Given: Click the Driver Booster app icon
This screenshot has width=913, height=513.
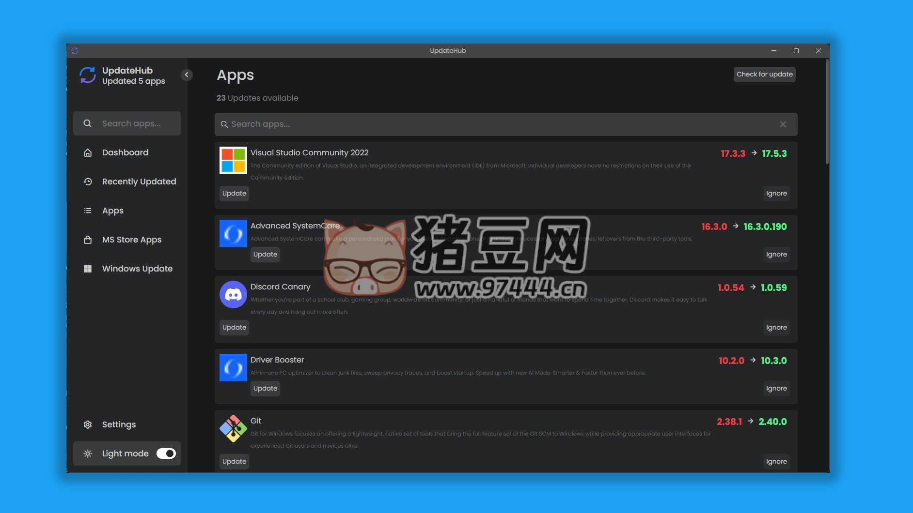Looking at the screenshot, I should (x=233, y=367).
